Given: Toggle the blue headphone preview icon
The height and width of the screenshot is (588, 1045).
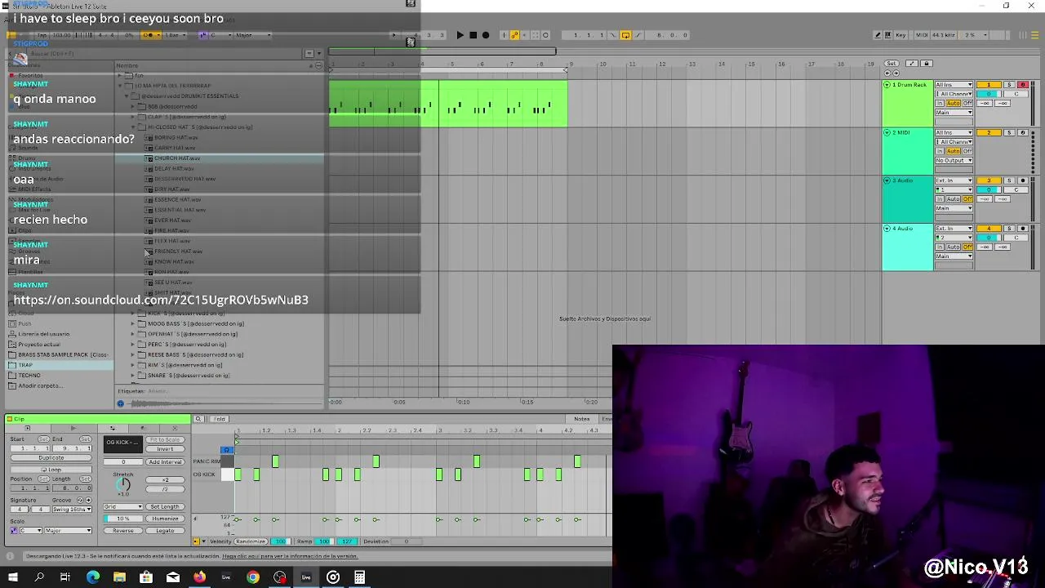Looking at the screenshot, I should coord(226,450).
